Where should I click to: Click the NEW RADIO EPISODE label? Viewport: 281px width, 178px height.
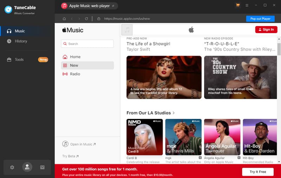pyautogui.click(x=218, y=38)
